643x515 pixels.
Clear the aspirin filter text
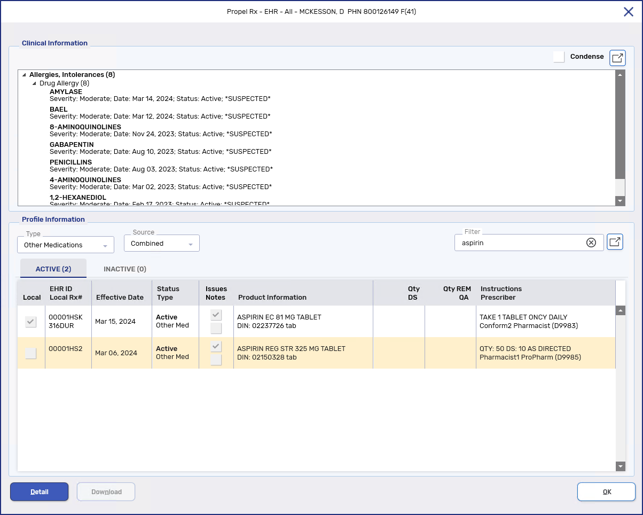[x=591, y=243]
